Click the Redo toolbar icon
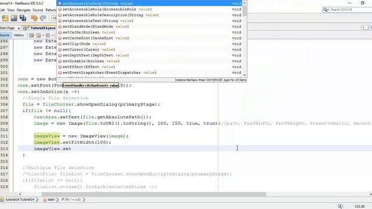The image size is (372, 209). pyautogui.click(x=43, y=18)
